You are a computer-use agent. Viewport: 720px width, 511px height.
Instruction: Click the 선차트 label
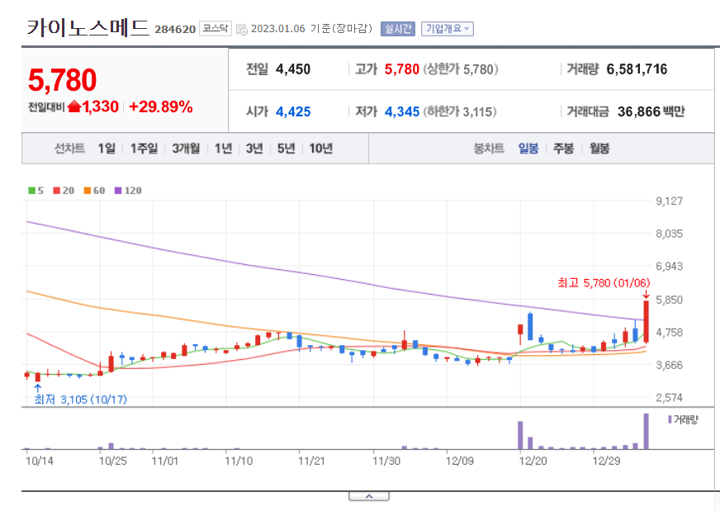[x=69, y=149]
